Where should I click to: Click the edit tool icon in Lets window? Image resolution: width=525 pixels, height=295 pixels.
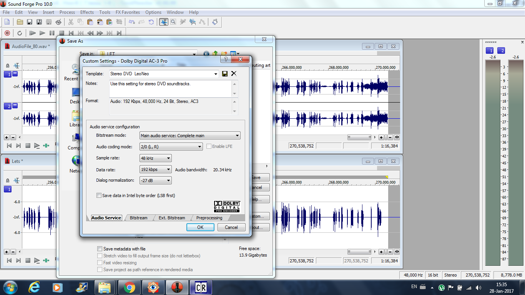click(17, 181)
